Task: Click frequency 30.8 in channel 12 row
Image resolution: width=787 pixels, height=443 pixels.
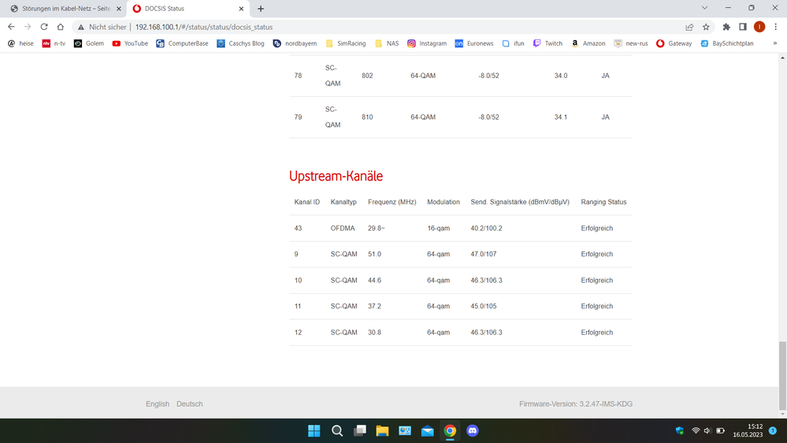Action: [x=374, y=333]
